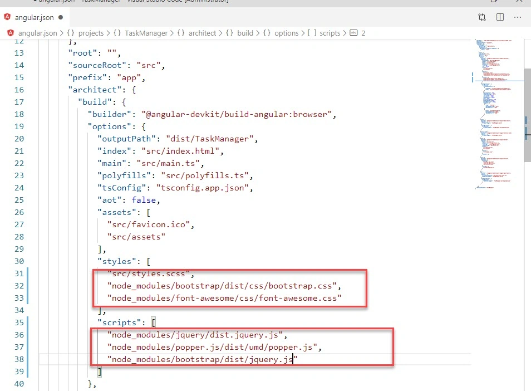The height and width of the screenshot is (391, 531).
Task: Click the TaskManager breadcrumb segment
Action: 146,33
